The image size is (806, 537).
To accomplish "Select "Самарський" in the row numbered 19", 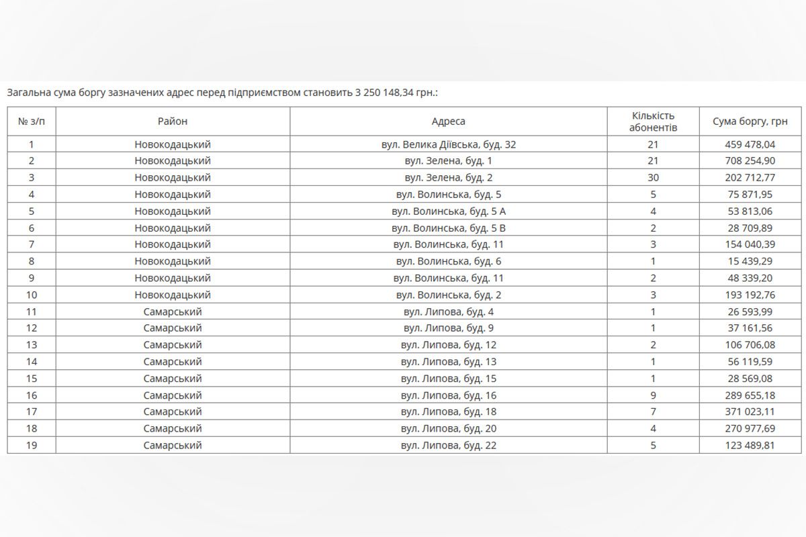I will coord(173,445).
